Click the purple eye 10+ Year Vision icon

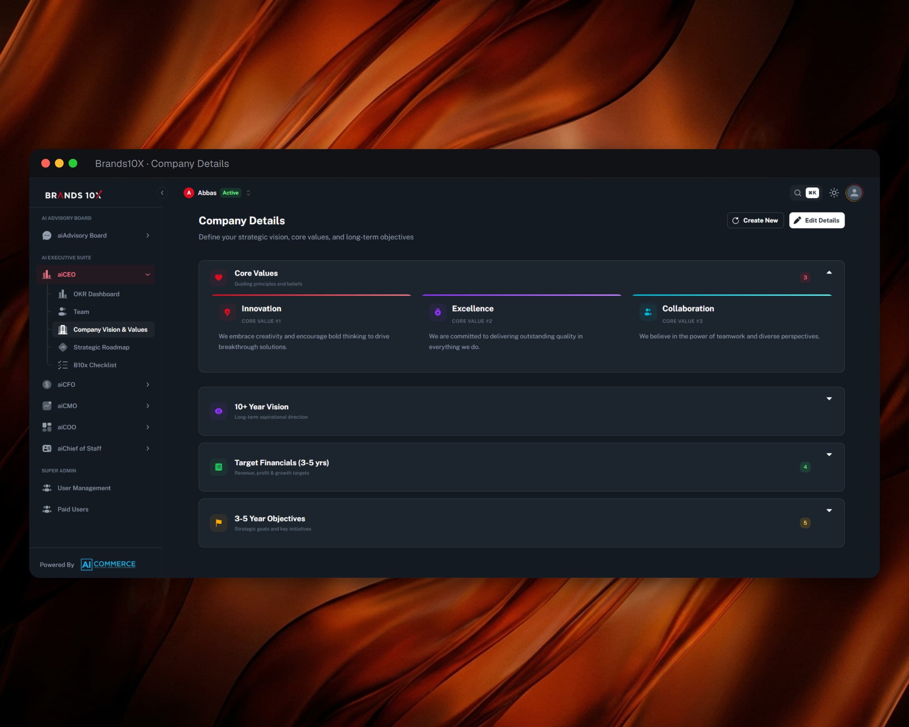pos(219,411)
